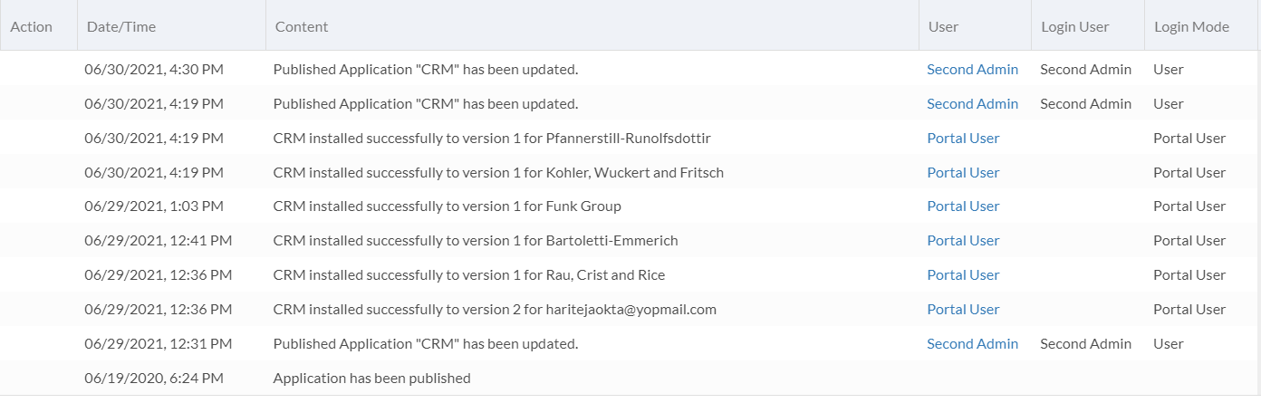Open Second Admin link on 12:31 PM row
Screen dimensions: 1261x403
[972, 343]
